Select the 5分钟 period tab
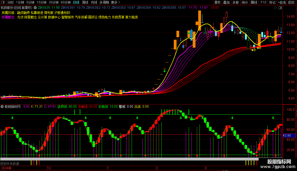 point(30,2)
